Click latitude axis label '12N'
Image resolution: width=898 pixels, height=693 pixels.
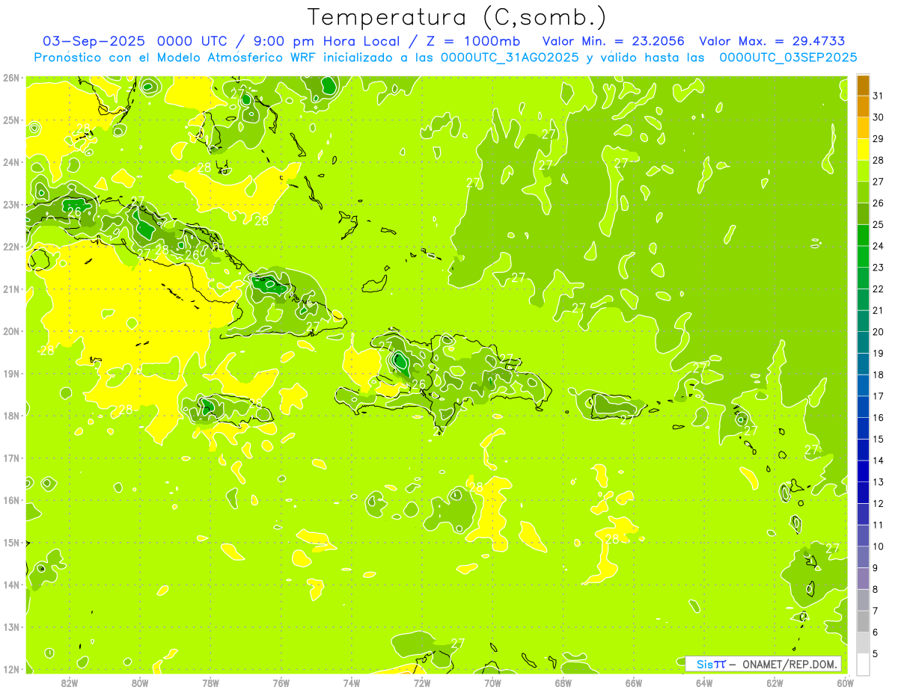click(x=11, y=669)
